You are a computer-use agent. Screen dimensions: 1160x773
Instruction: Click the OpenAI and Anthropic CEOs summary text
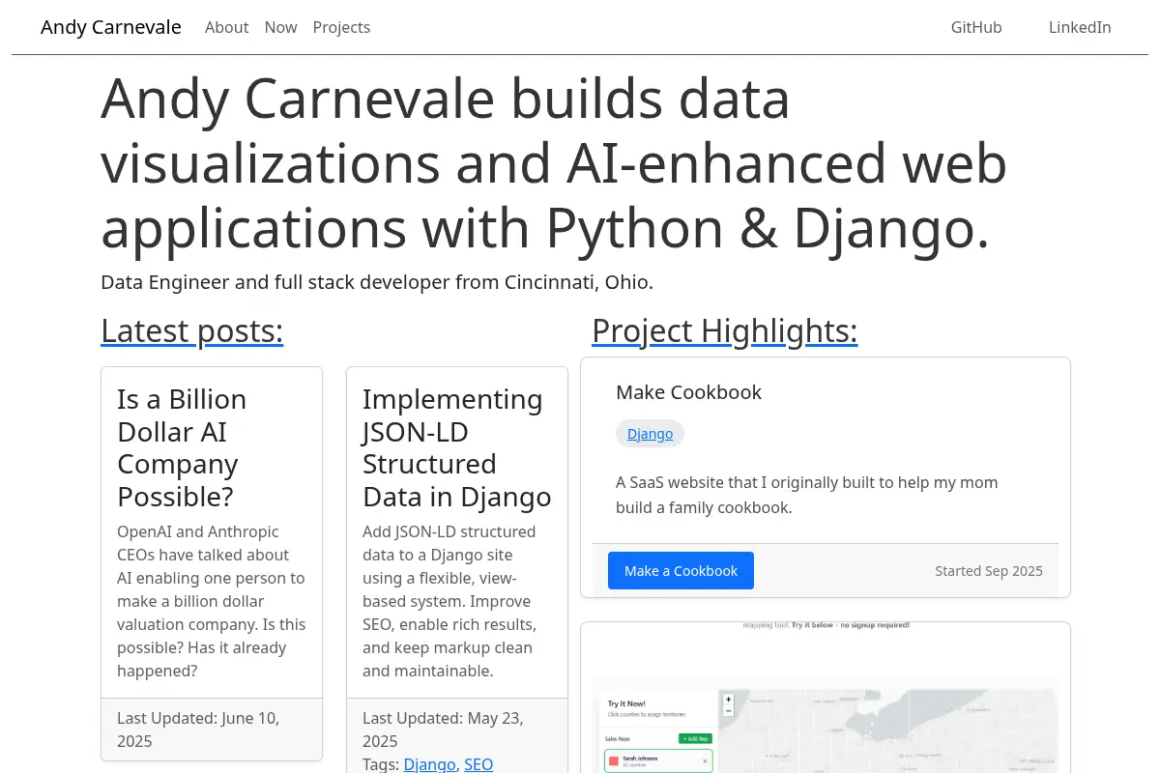tap(212, 601)
